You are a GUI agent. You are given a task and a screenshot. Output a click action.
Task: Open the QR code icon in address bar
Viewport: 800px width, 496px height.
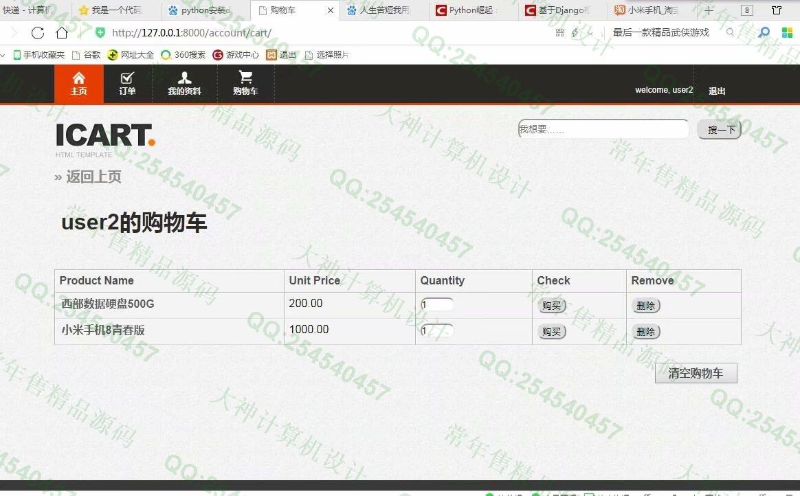[559, 32]
